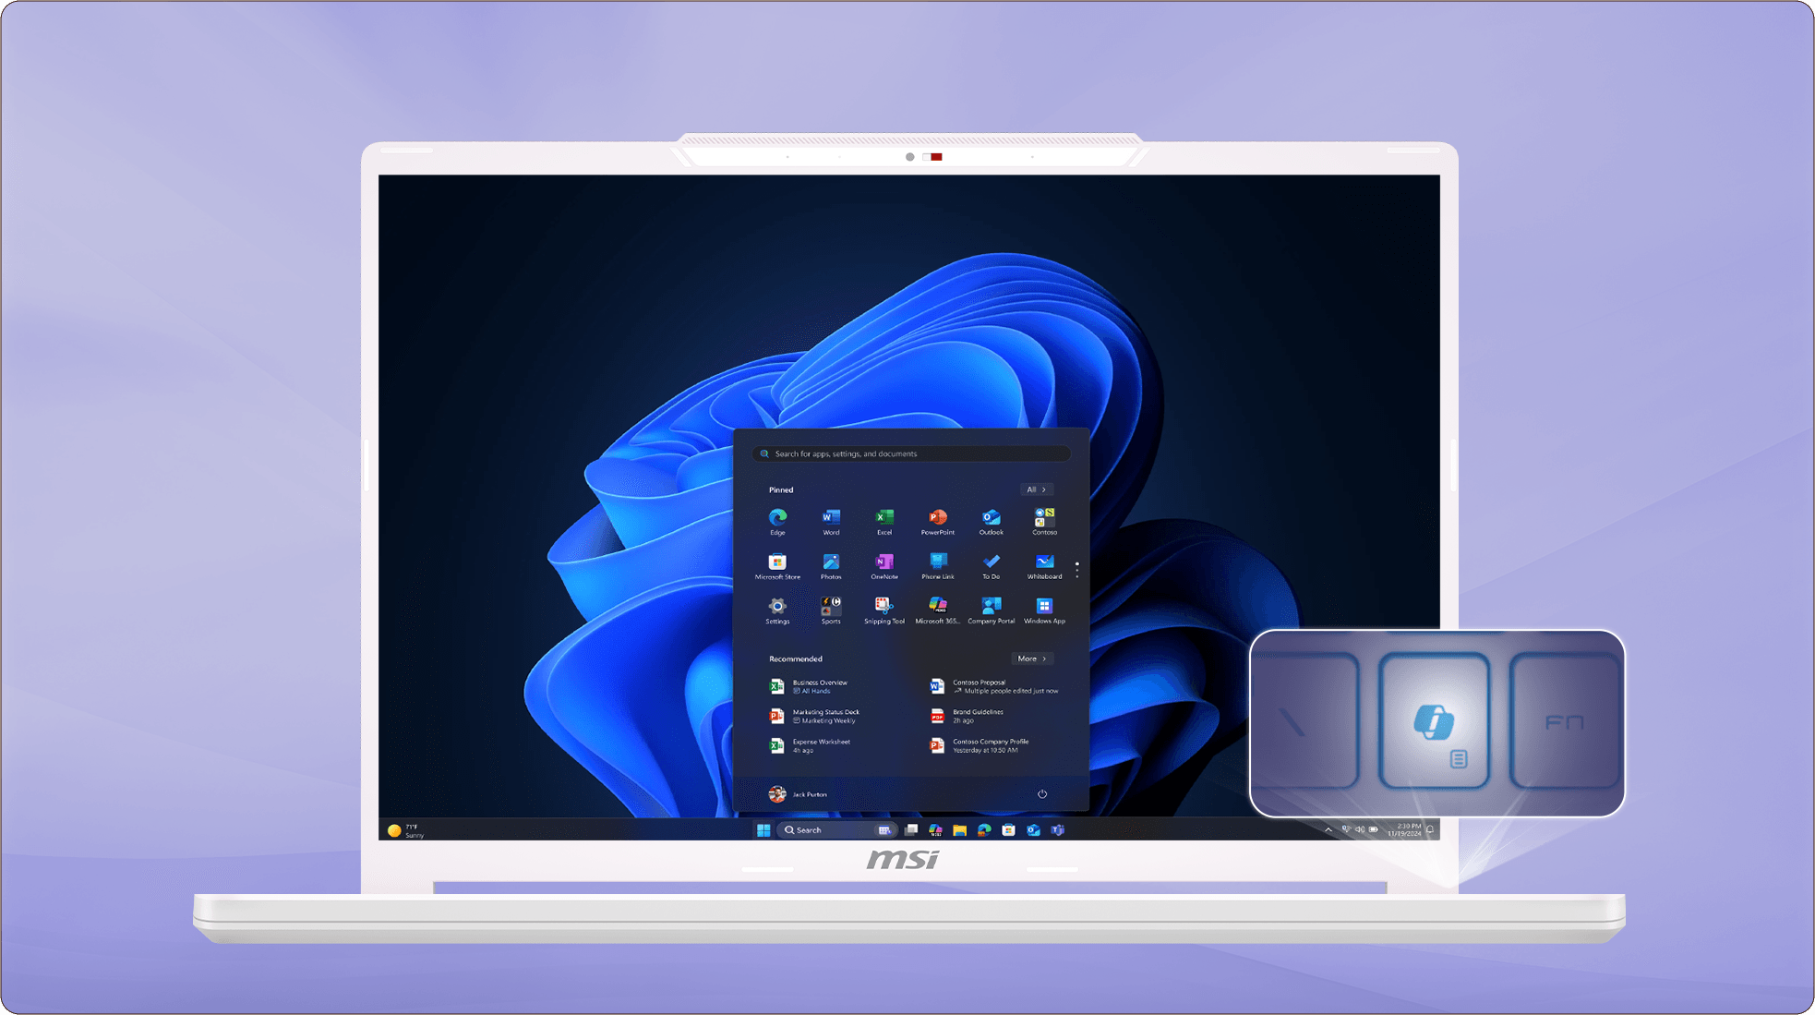Click the Windows Start button on the taskbar

tap(763, 830)
